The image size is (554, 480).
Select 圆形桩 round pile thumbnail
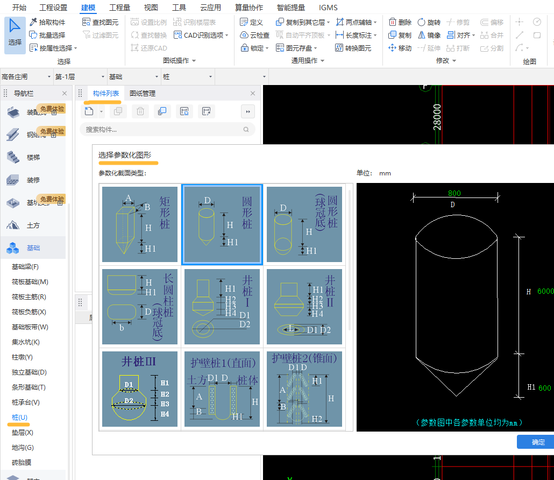tap(222, 224)
